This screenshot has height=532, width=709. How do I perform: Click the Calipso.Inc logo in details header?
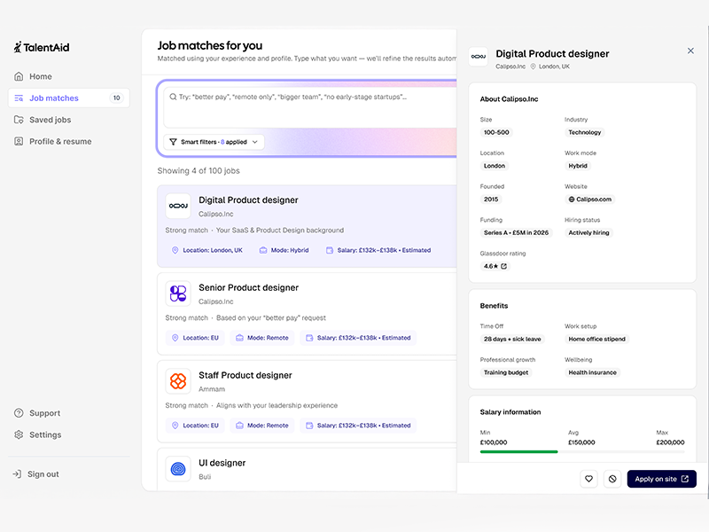[478, 57]
